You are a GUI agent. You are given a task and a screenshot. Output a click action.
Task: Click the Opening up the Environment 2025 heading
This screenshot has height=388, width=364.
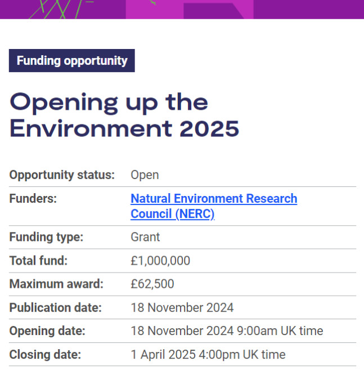[x=124, y=115]
